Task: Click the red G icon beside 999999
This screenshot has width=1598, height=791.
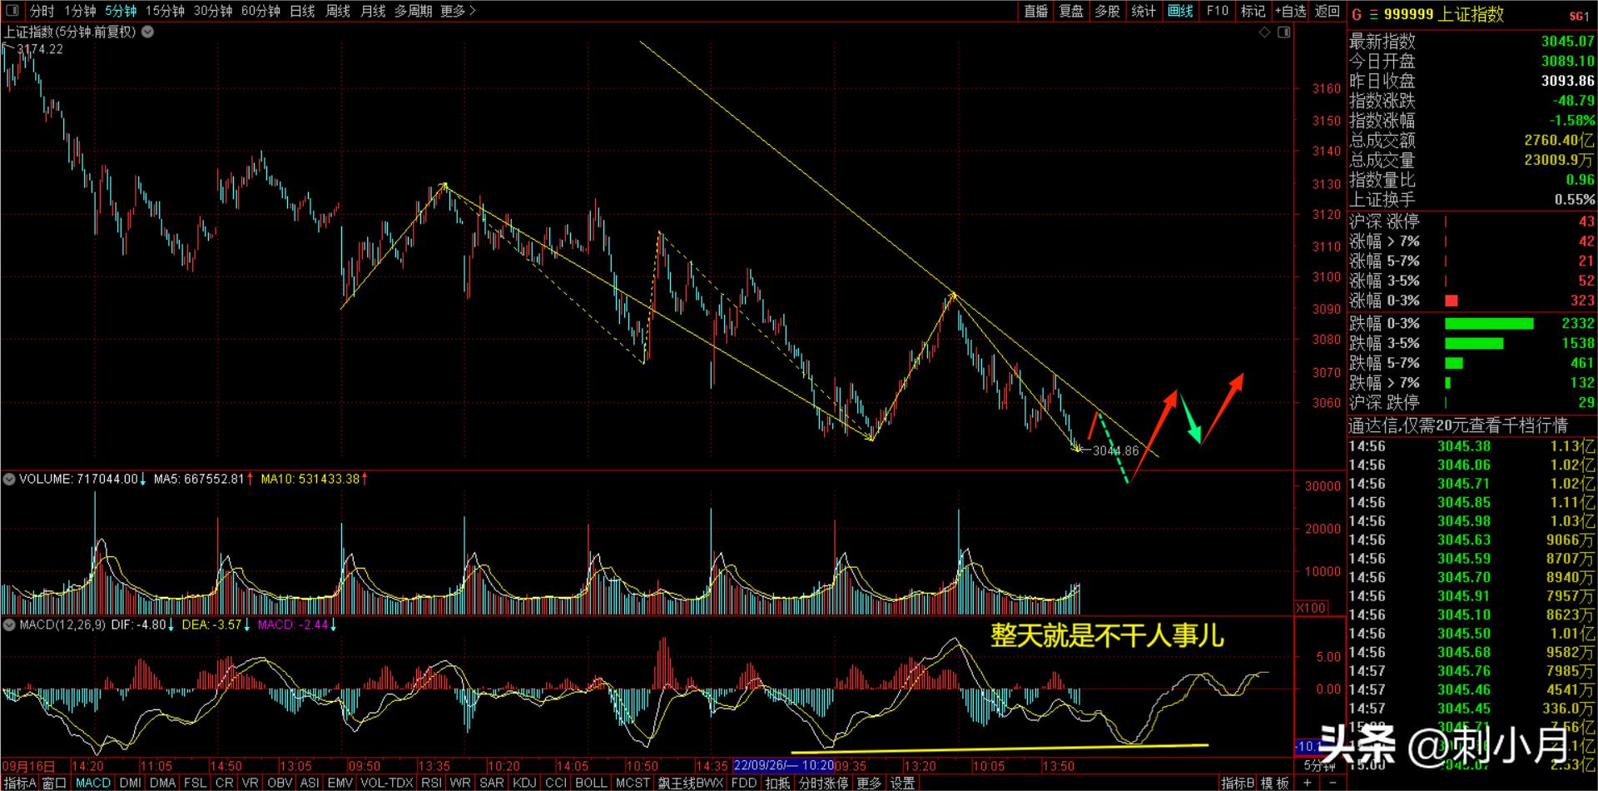Action: coord(1357,14)
